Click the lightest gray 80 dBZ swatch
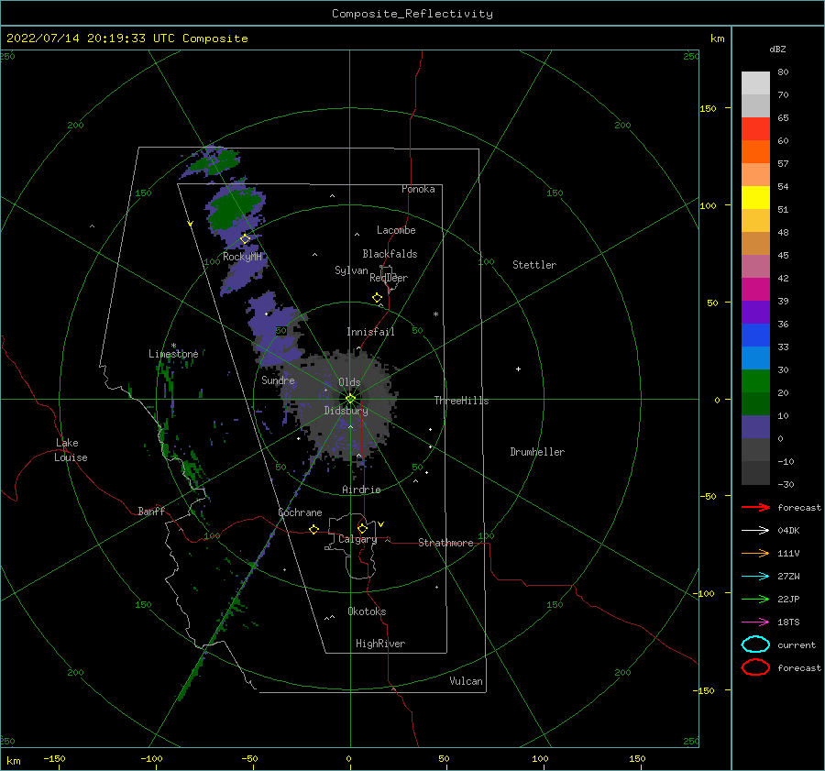The width and height of the screenshot is (825, 771). (755, 83)
